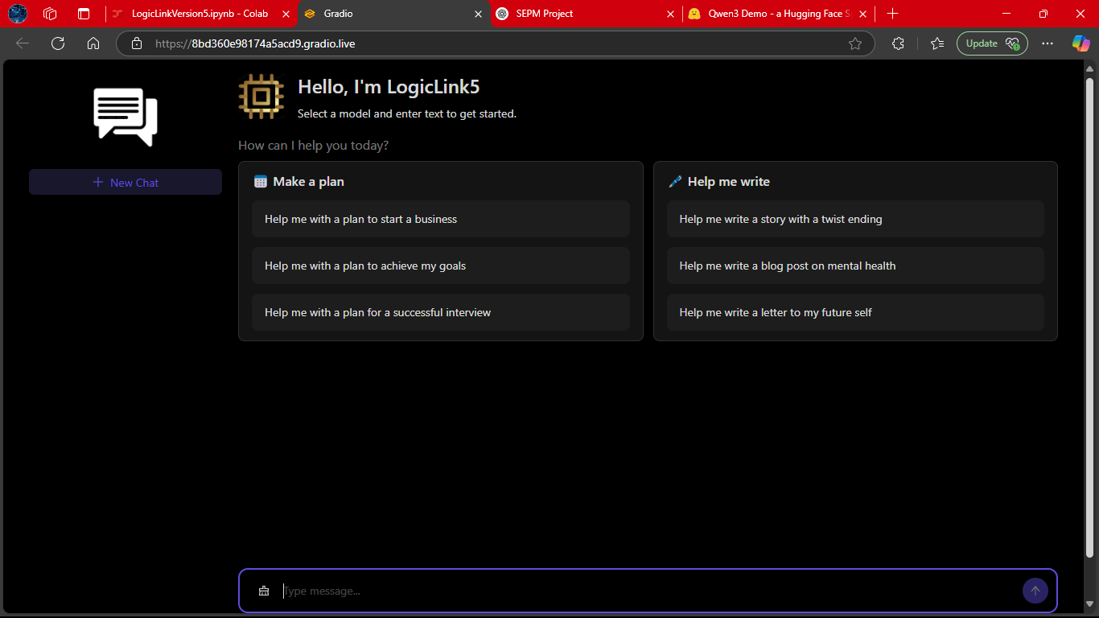Image resolution: width=1099 pixels, height=618 pixels.
Task: Open Settings and more ellipsis menu
Action: click(1048, 43)
